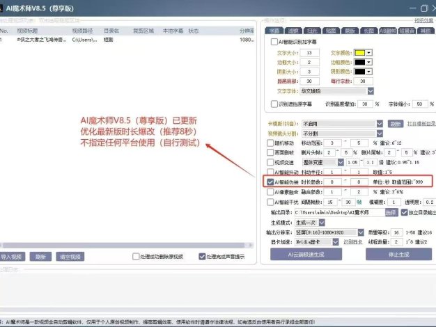This screenshot has width=436, height=327.
Task: Select the 扫光 tab
Action: pyautogui.click(x=312, y=31)
